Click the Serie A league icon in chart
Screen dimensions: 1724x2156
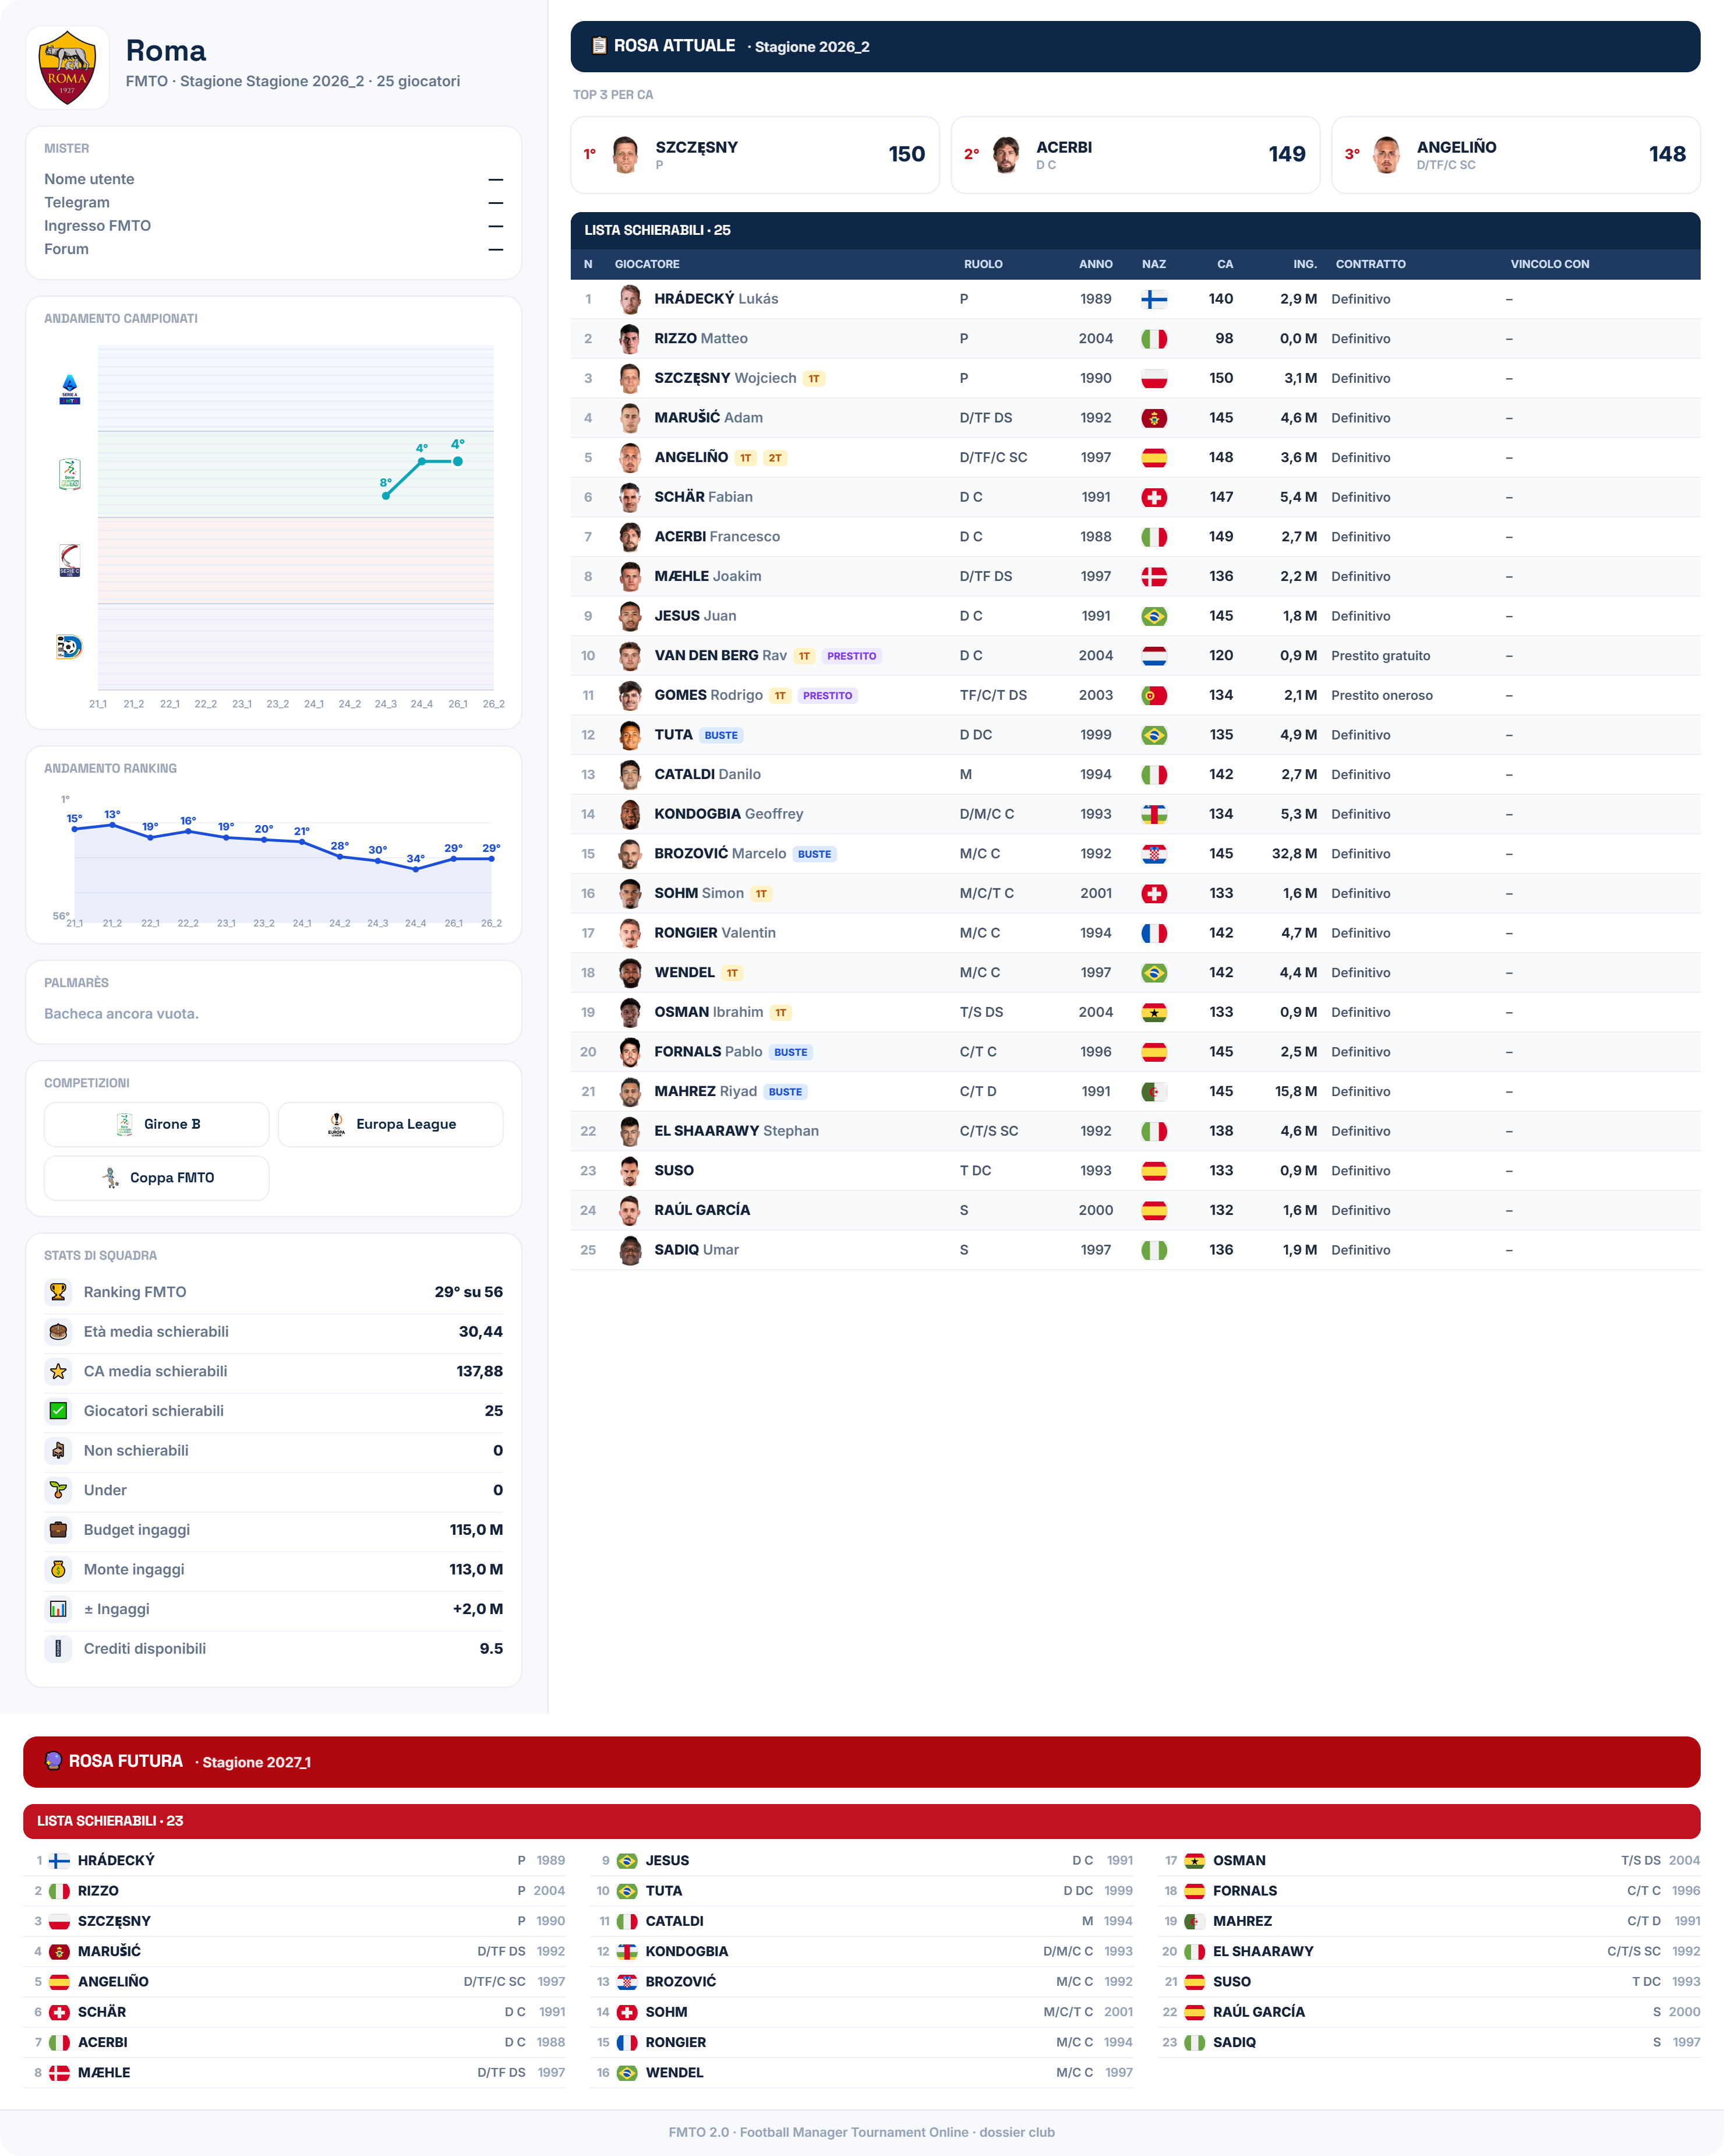point(69,389)
